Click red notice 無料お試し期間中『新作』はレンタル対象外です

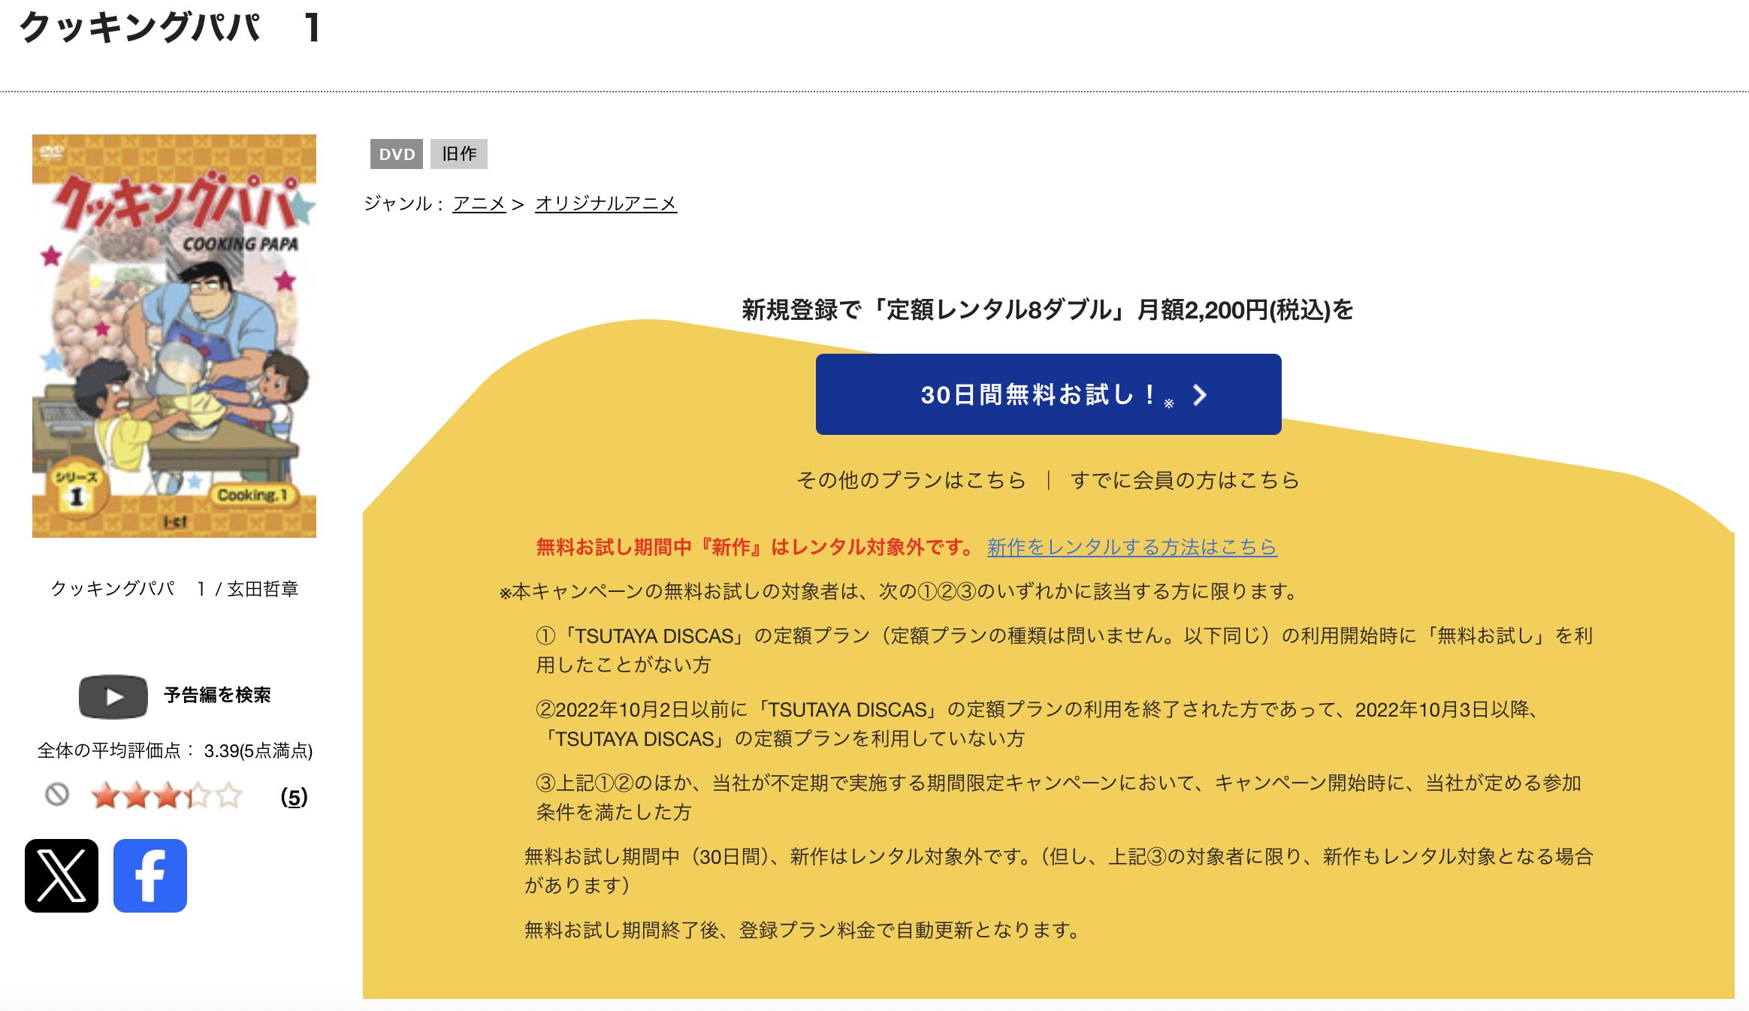756,547
